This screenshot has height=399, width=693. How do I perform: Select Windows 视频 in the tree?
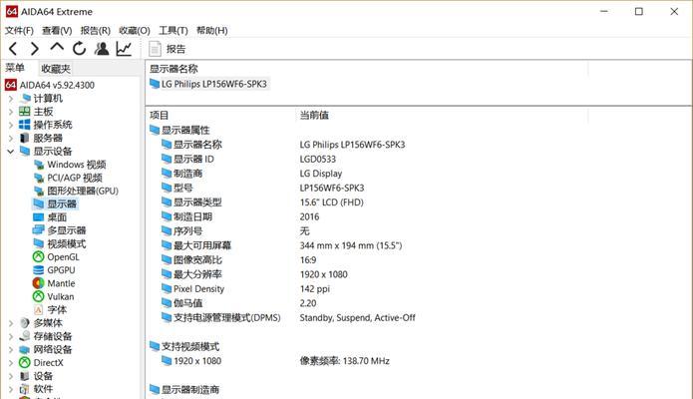click(x=77, y=165)
